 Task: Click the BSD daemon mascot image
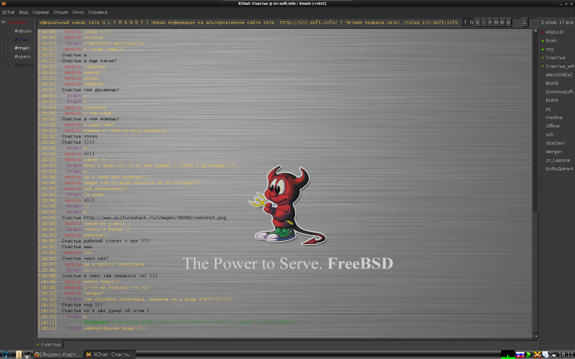point(287,205)
